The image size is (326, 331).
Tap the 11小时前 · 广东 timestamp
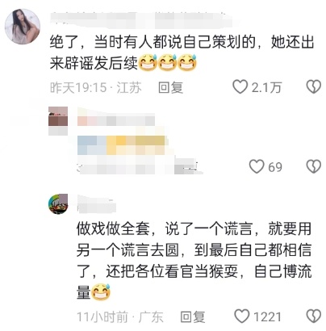tap(120, 316)
